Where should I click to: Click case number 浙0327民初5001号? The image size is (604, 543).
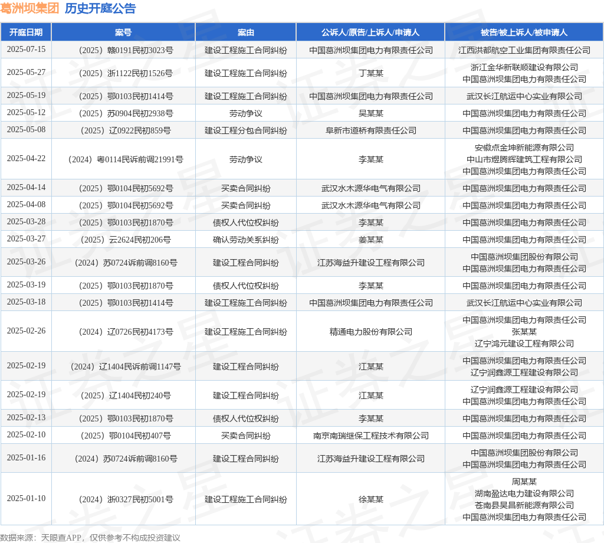(126, 499)
